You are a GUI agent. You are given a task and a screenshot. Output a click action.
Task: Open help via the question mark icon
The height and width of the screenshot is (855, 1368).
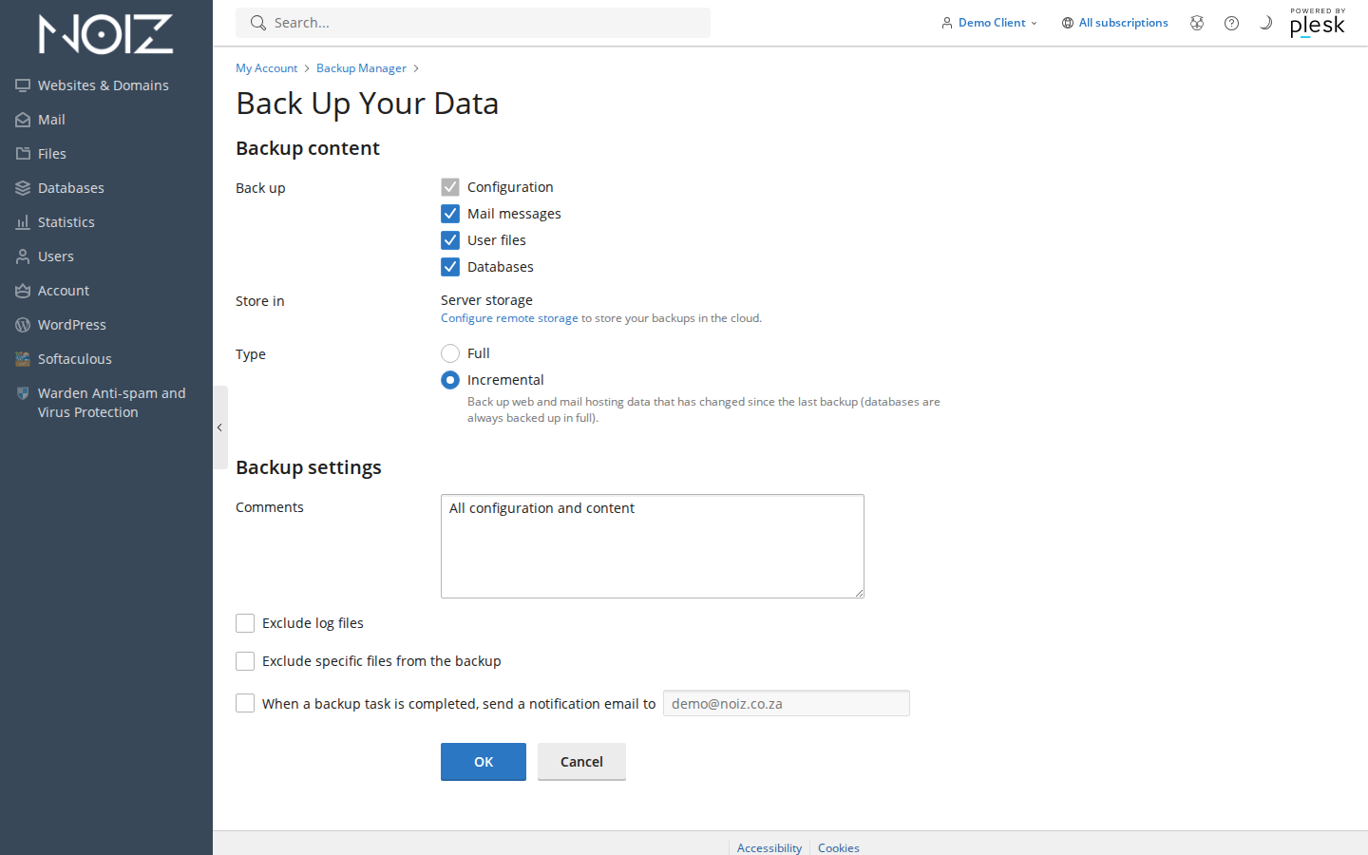[1231, 23]
